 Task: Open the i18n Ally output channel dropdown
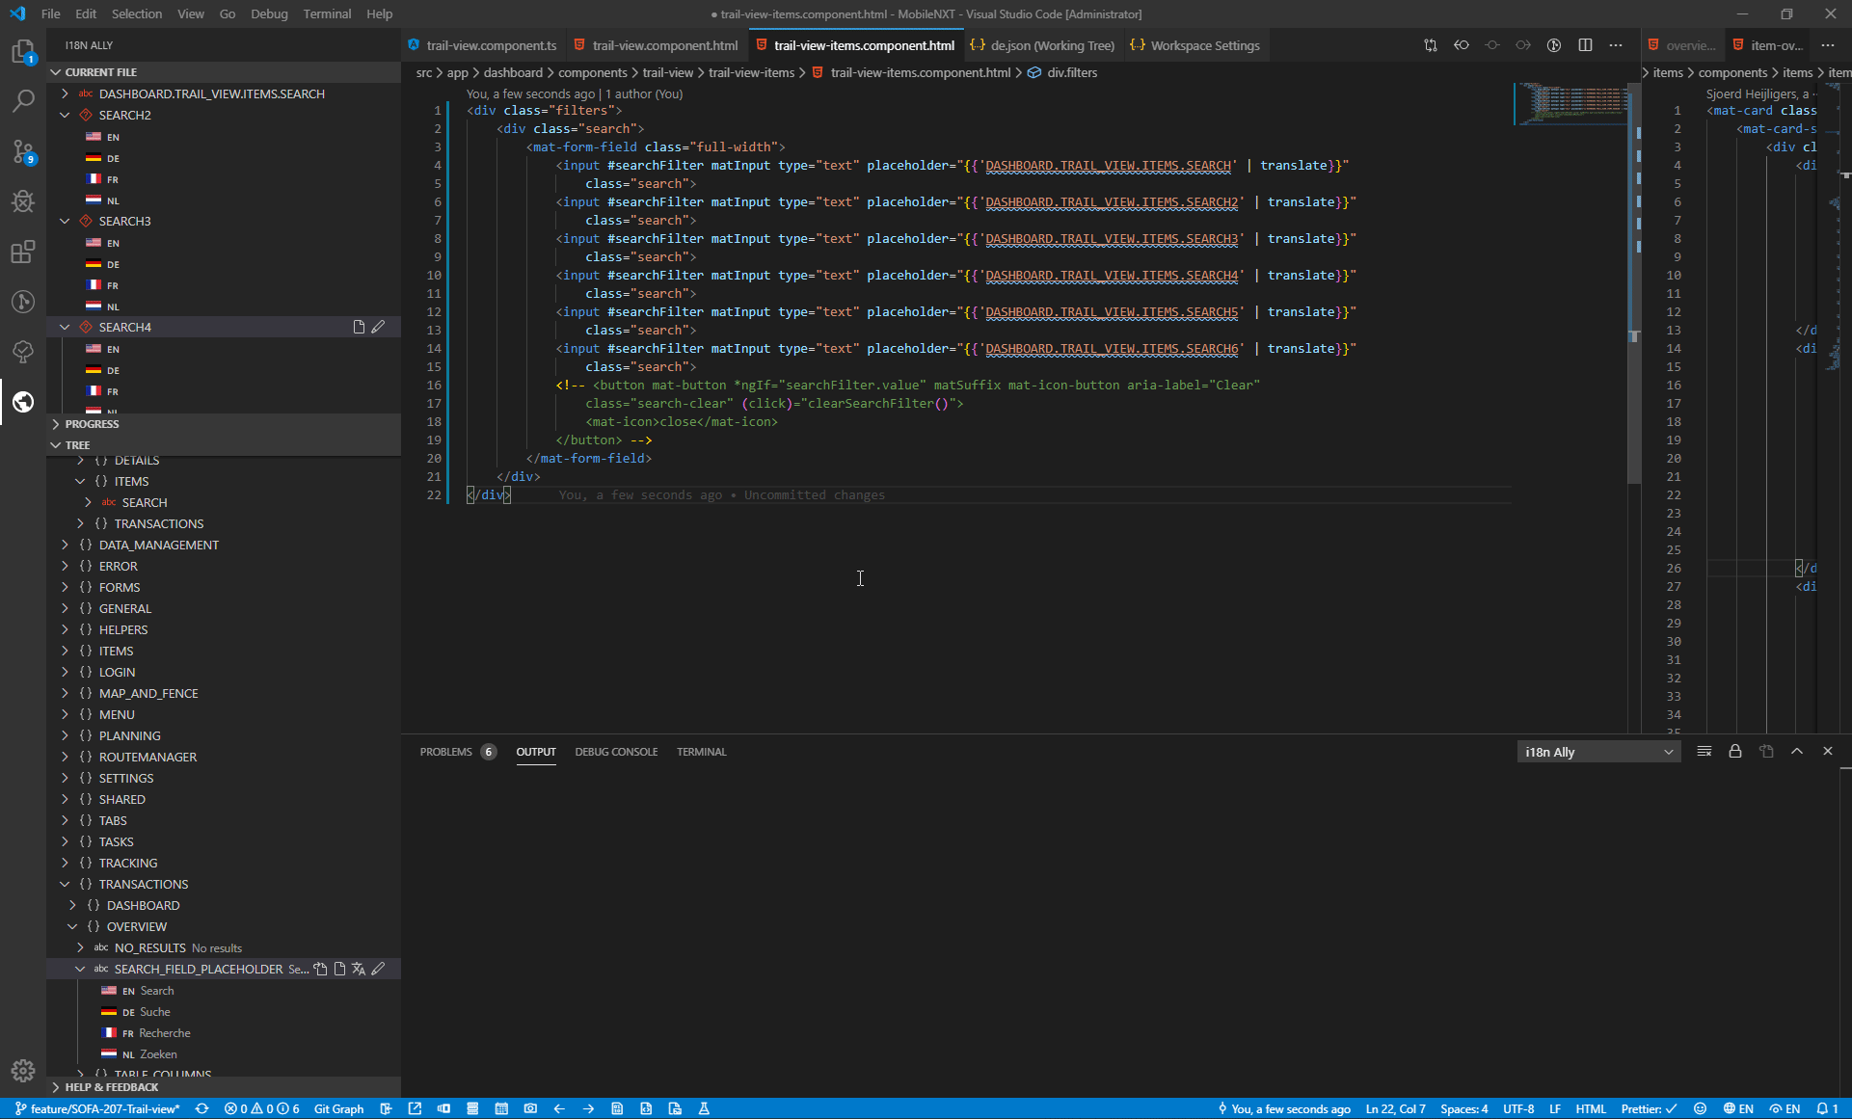click(x=1598, y=752)
